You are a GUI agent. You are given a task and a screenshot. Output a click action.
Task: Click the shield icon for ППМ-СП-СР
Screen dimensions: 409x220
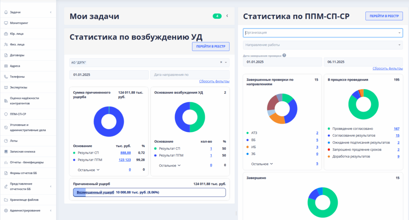[x=6, y=114]
